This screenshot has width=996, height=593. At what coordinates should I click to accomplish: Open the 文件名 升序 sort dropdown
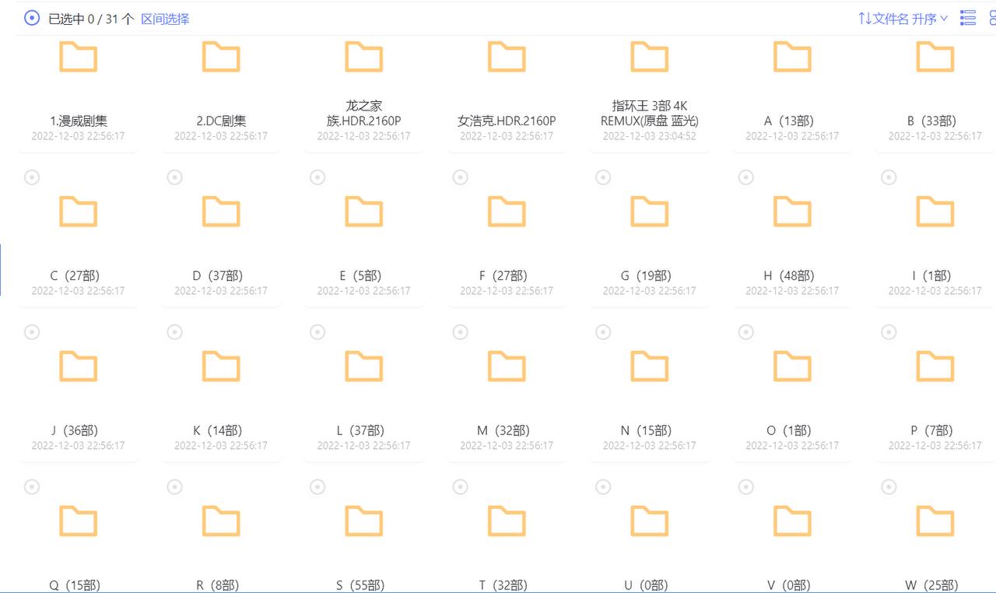[903, 18]
